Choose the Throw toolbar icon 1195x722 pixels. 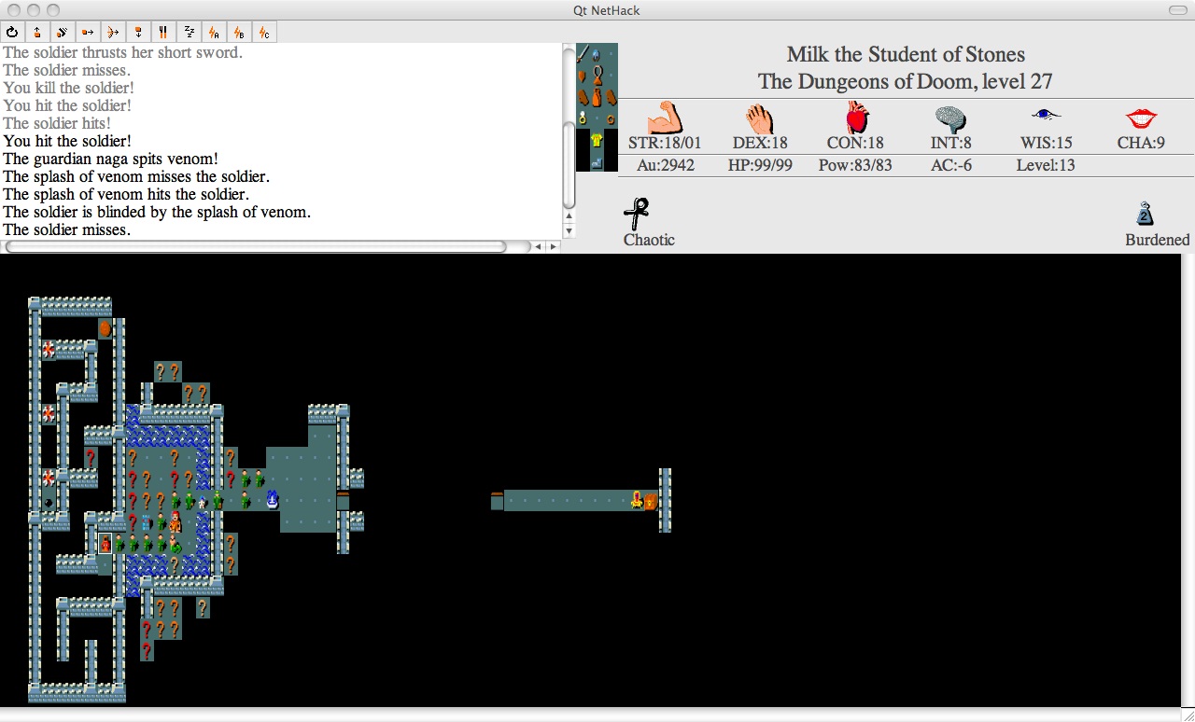tap(88, 33)
